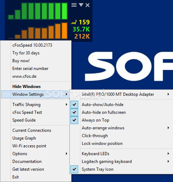Click the orange upload rate 212K
This screenshot has width=173, height=182.
click(82, 36)
